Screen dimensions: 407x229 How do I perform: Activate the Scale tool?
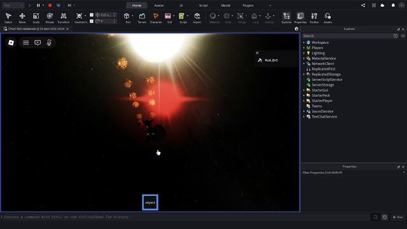point(36,18)
